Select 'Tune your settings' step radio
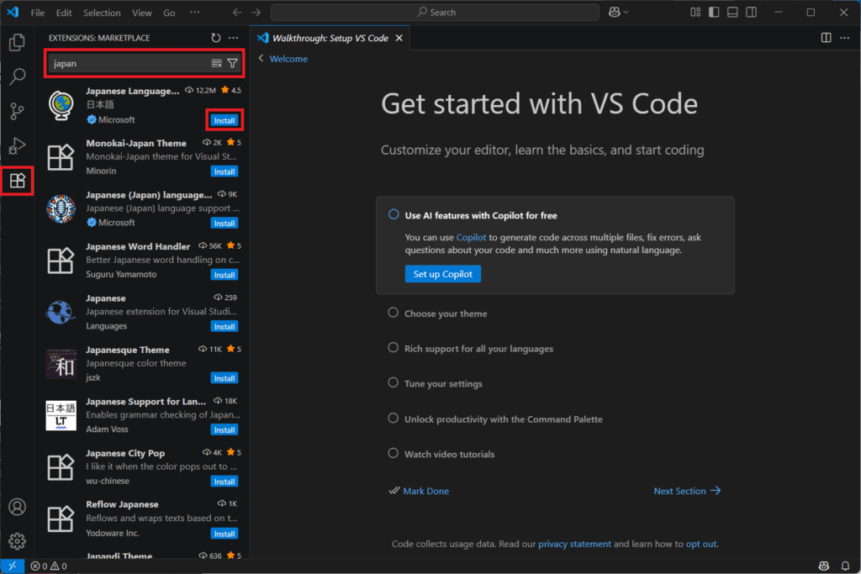The width and height of the screenshot is (861, 574). coord(394,383)
